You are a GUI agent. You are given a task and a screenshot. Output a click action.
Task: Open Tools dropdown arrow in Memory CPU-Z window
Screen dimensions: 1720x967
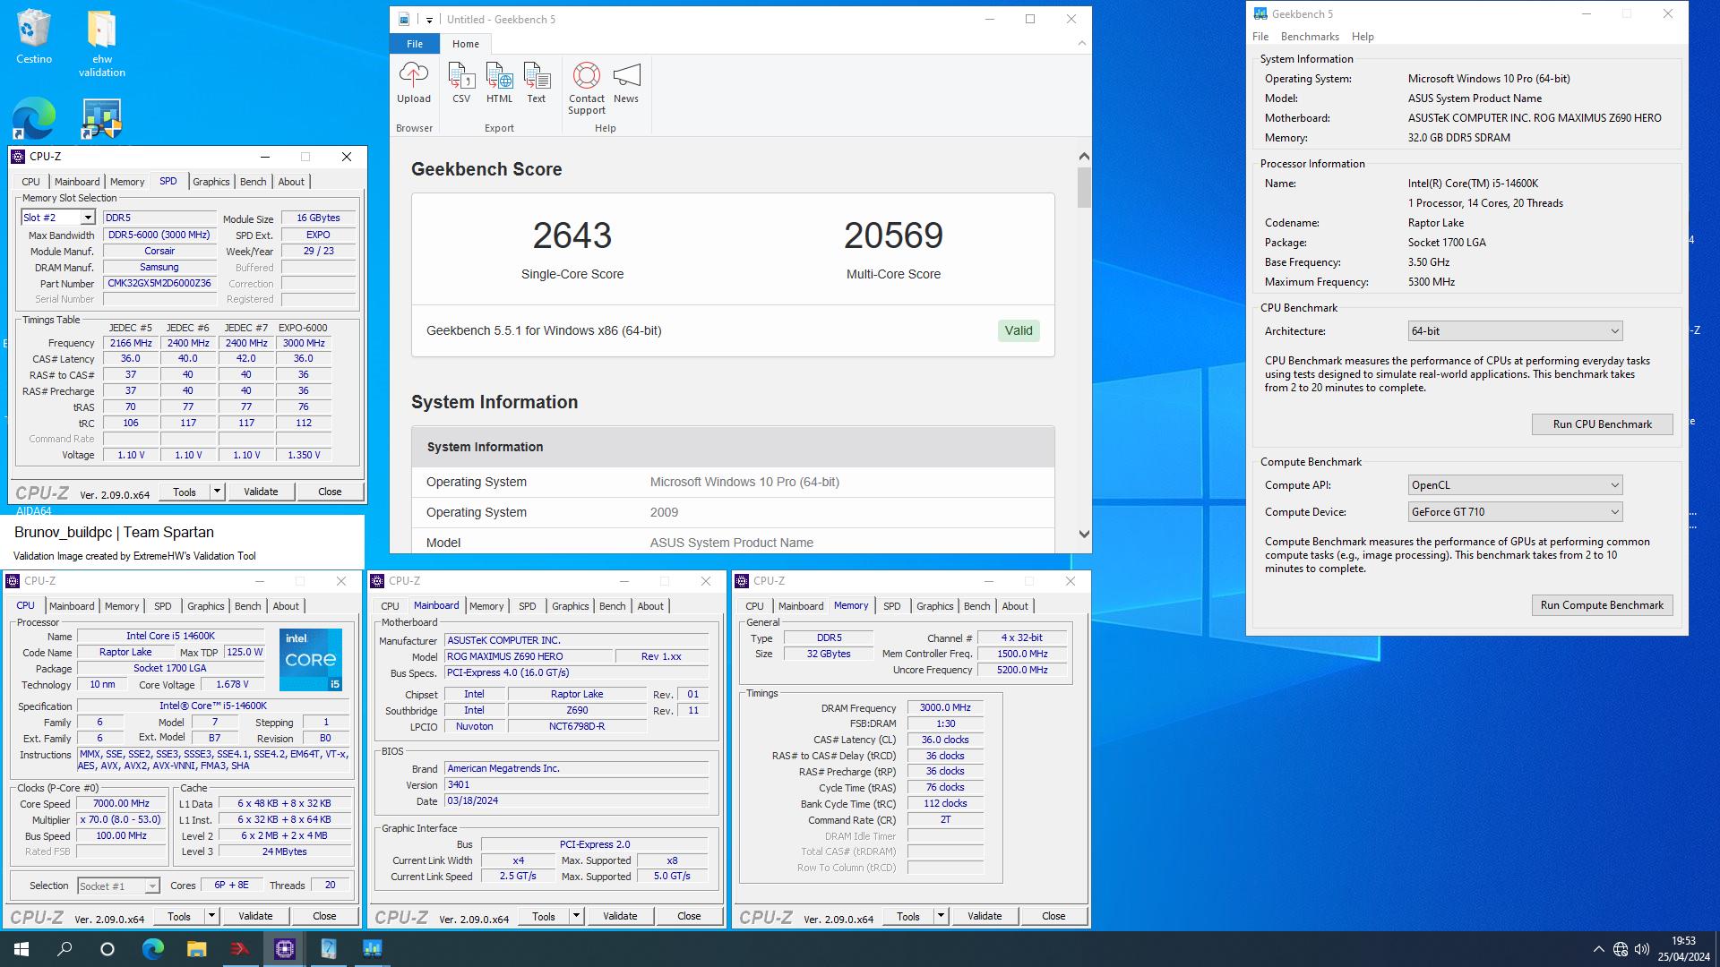(x=941, y=916)
